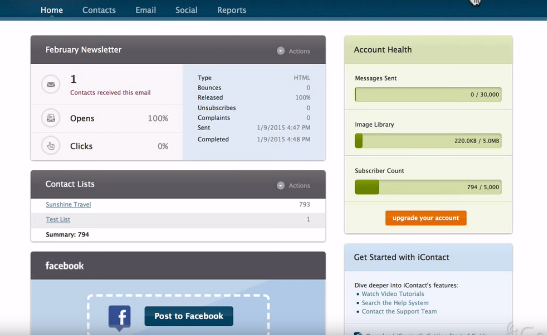This screenshot has height=335, width=547.
Task: Click the envelope icon beside contacts received
Action: (x=51, y=84)
